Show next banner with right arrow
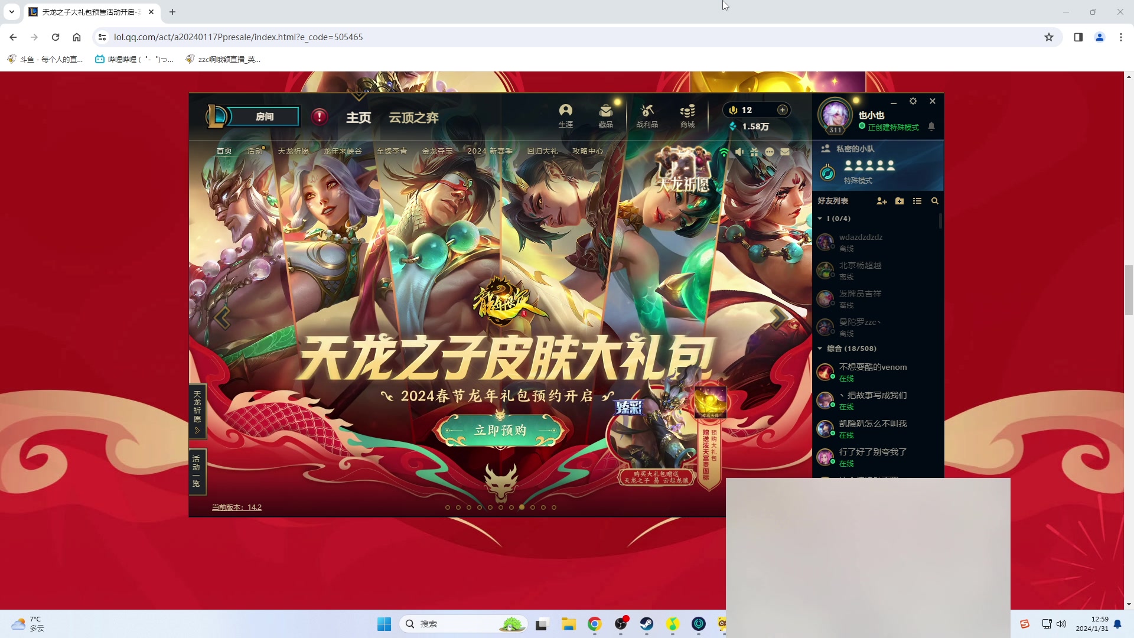Image resolution: width=1134 pixels, height=638 pixels. (x=778, y=318)
